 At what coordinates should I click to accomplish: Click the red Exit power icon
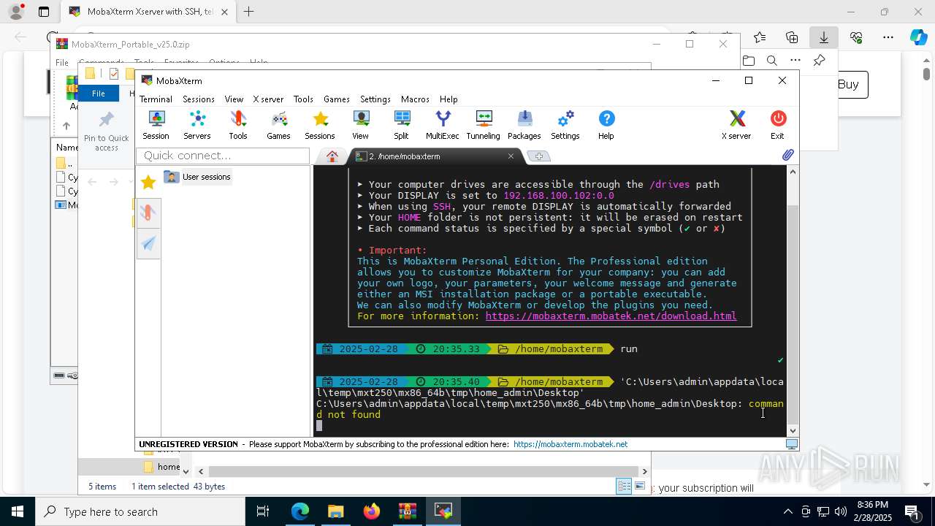point(777,125)
